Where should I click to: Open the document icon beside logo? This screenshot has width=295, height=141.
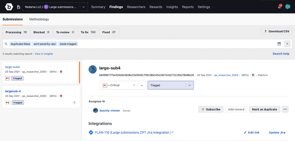[18, 7]
